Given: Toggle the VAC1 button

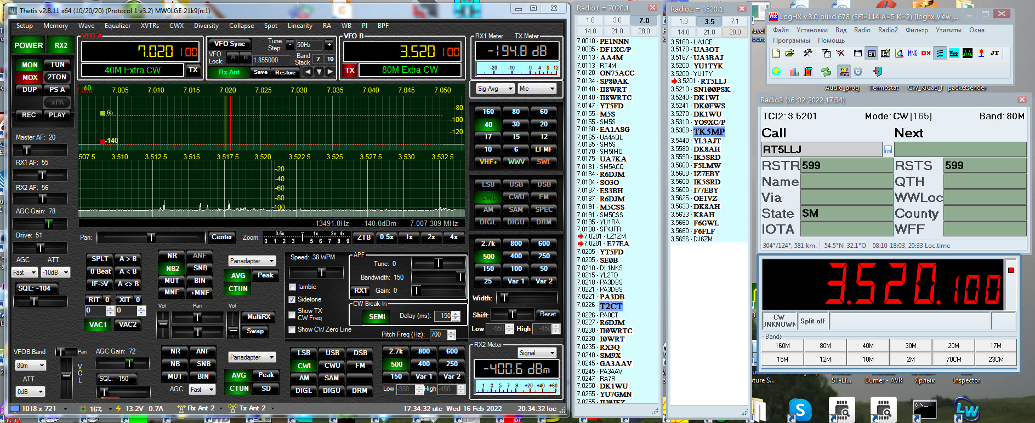Looking at the screenshot, I should [98, 325].
